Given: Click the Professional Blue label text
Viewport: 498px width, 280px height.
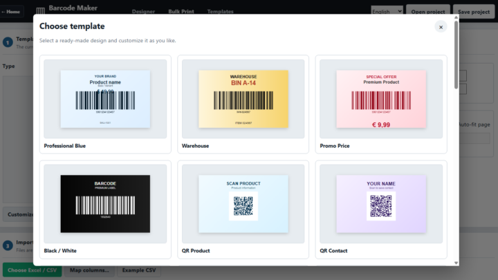Looking at the screenshot, I should pos(65,146).
